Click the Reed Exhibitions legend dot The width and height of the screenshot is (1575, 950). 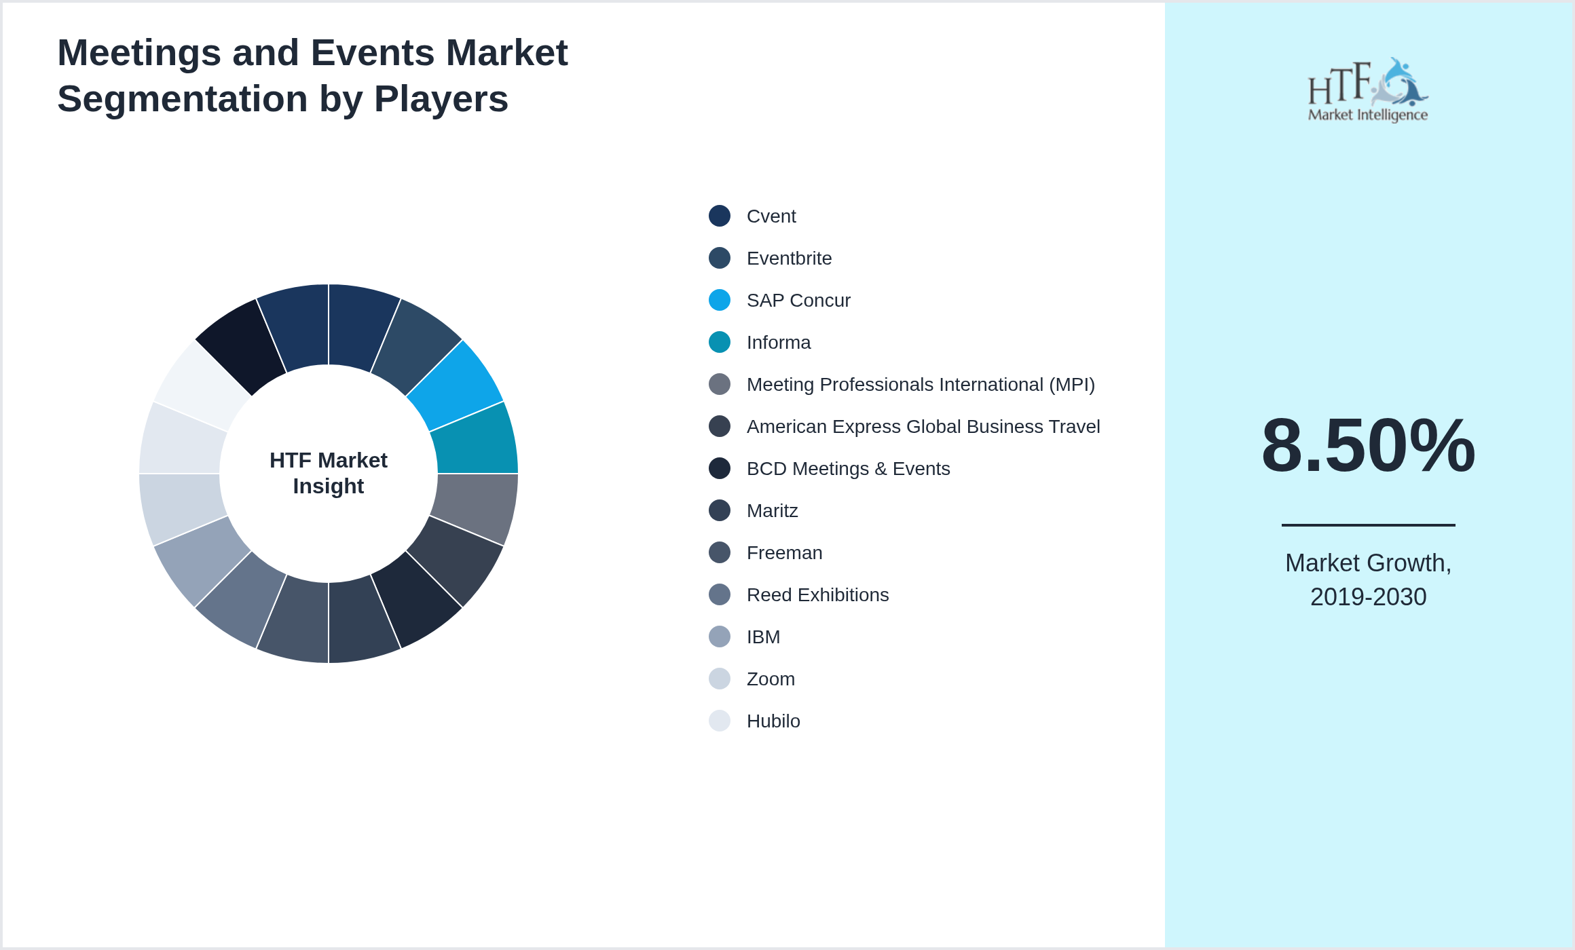point(720,594)
